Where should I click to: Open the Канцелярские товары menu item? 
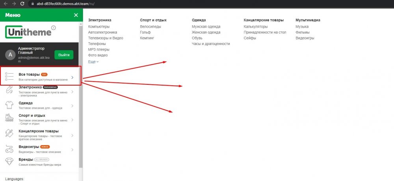point(39,131)
